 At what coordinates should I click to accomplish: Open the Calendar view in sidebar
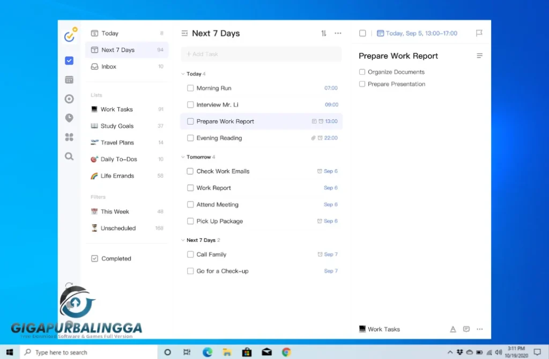click(69, 80)
